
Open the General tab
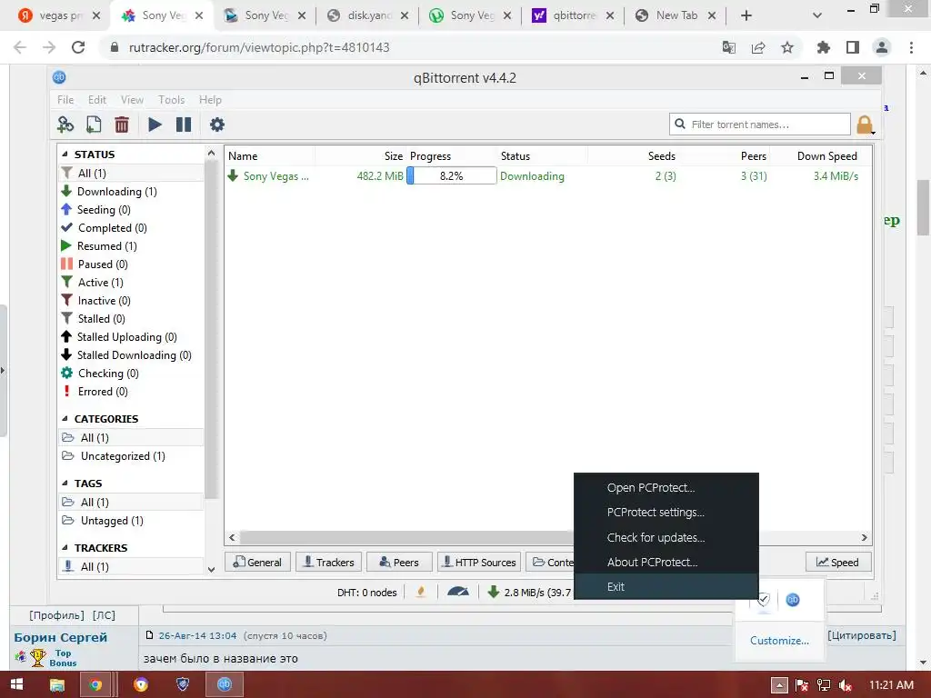tap(257, 562)
